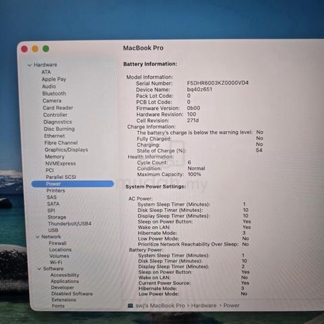Click the green zoom window button
The width and height of the screenshot is (324, 324).
pyautogui.click(x=46, y=49)
